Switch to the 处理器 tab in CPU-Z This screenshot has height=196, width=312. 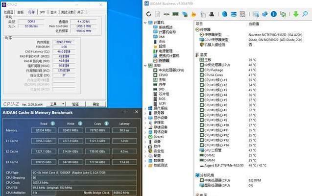tap(8, 12)
